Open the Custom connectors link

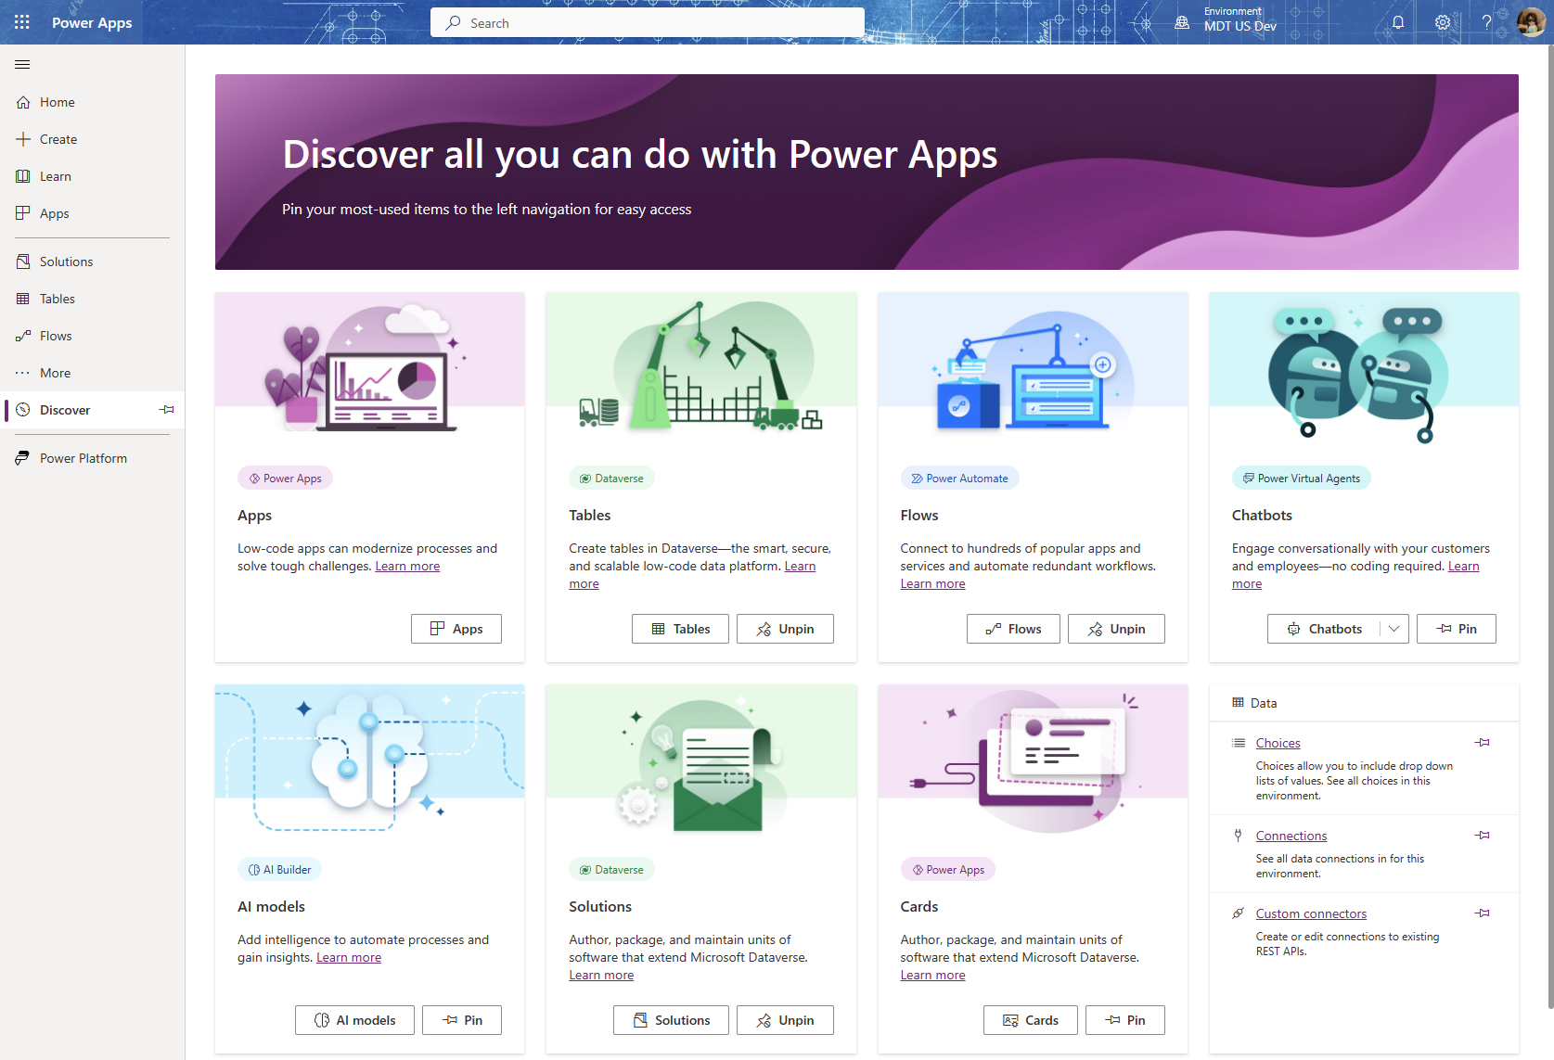pos(1311,913)
